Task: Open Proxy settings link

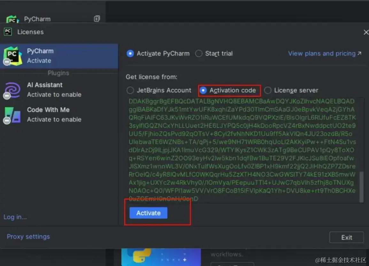Action: [x=28, y=237]
